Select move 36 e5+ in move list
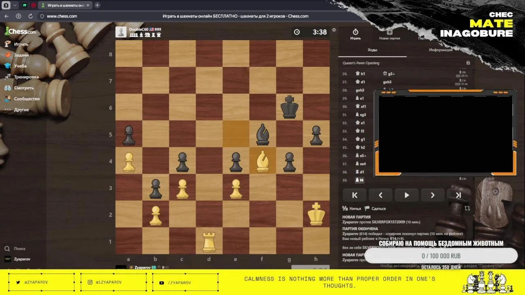This screenshot has width=525, height=295. [361, 156]
